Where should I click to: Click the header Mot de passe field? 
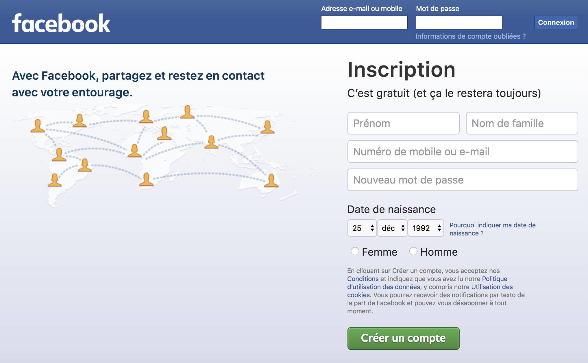coord(459,23)
